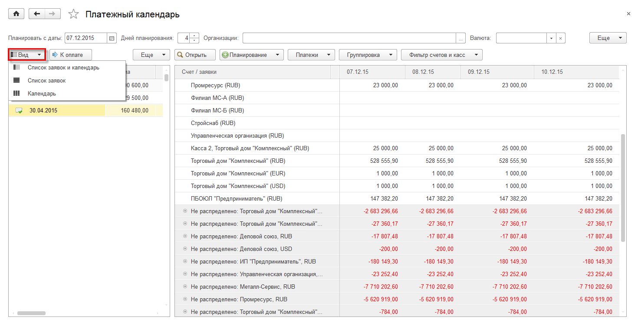Click the approved request icon for 30.04.2015
Screen dimensions: 638x323
click(19, 111)
